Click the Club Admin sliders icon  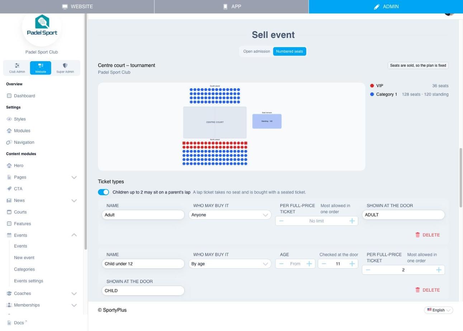(17, 66)
